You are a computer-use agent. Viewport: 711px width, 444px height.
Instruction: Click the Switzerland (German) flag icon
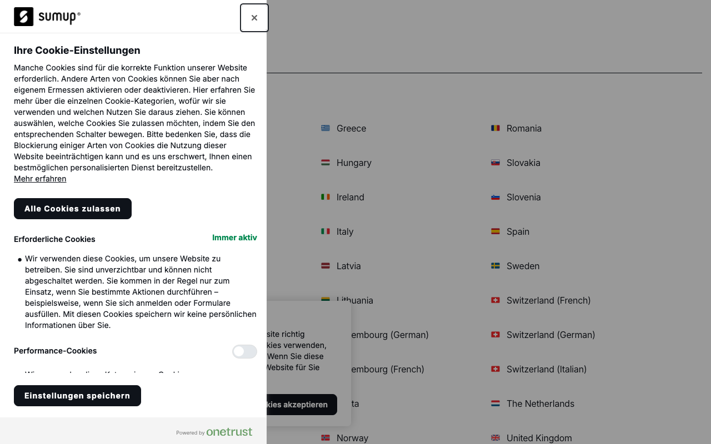[x=495, y=335]
